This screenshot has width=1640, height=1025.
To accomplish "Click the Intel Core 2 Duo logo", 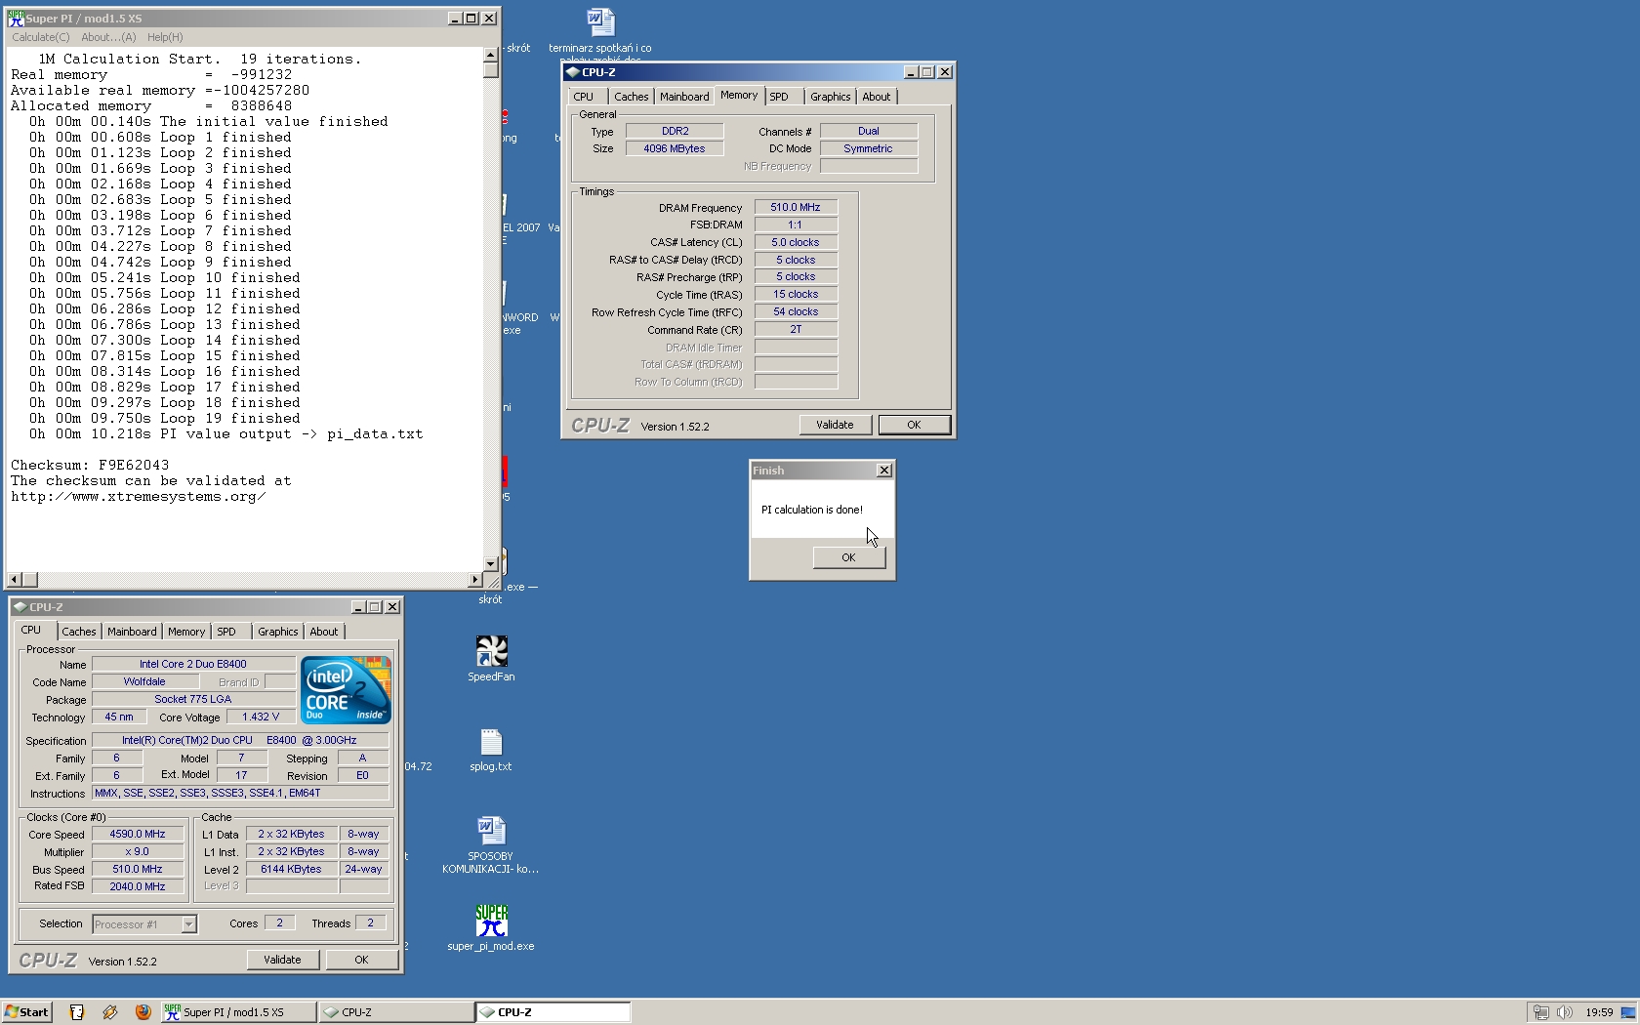I will click(347, 690).
